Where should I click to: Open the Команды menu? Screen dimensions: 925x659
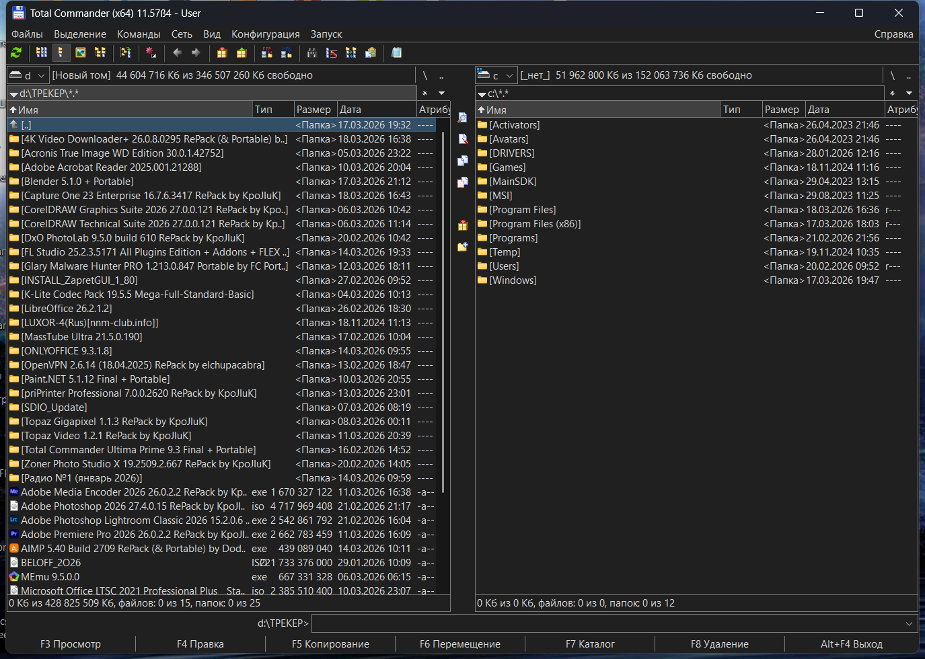pos(139,34)
